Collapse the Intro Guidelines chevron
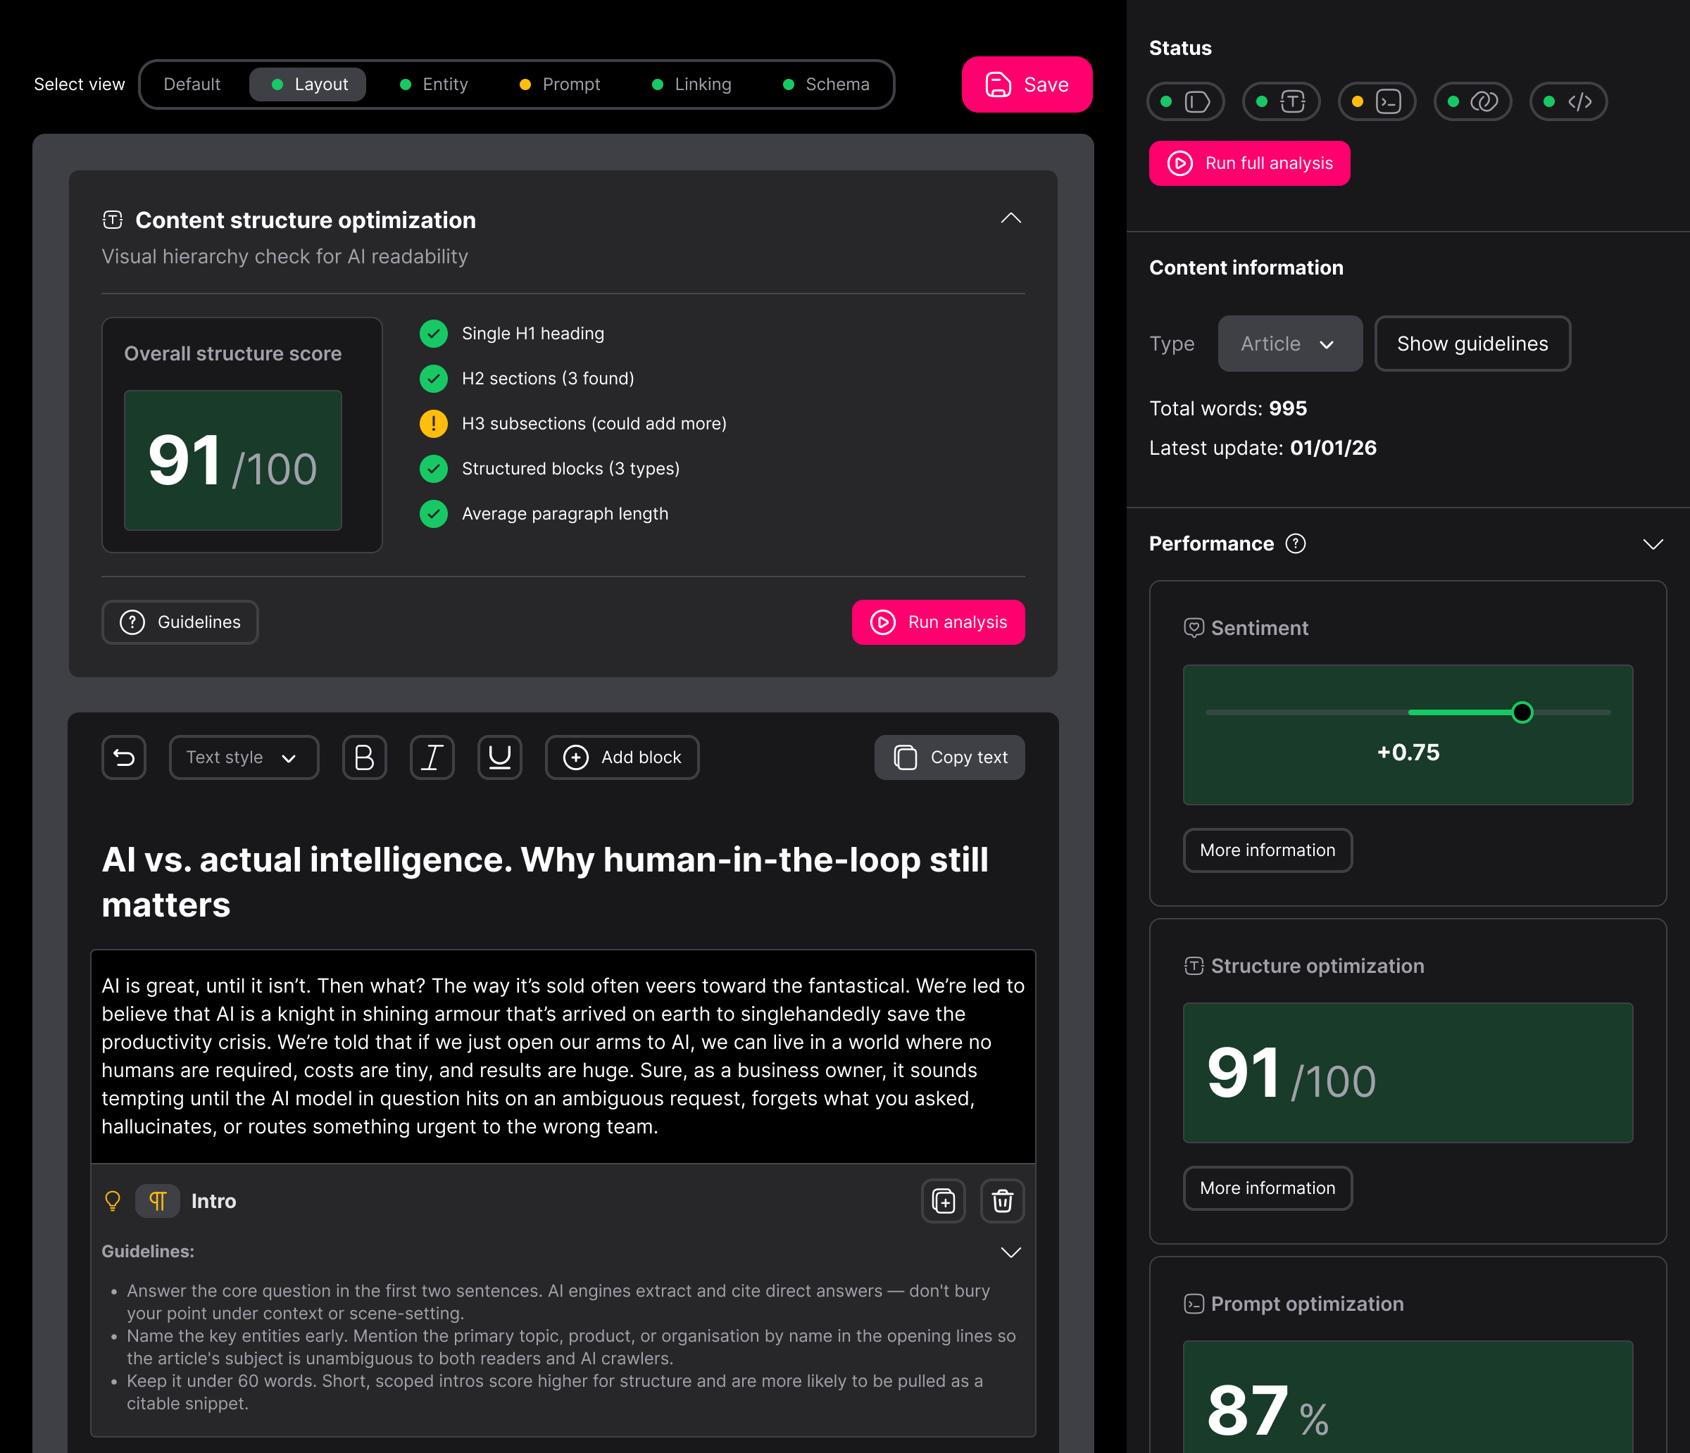Viewport: 1690px width, 1453px height. (x=1011, y=1252)
